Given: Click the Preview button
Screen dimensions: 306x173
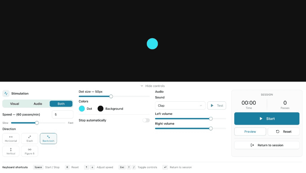Looking at the screenshot, I should click(250, 132).
